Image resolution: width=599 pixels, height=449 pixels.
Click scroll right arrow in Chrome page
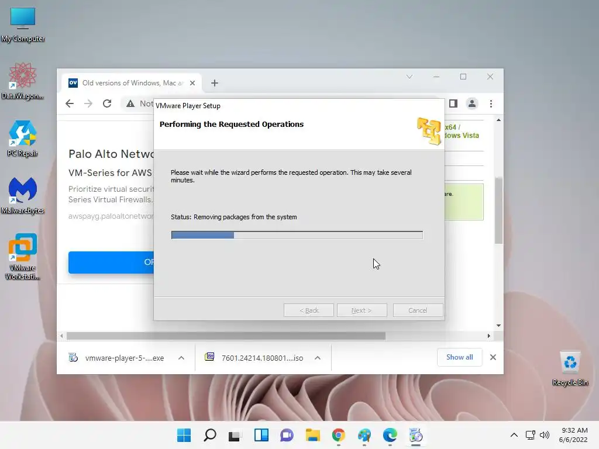488,336
